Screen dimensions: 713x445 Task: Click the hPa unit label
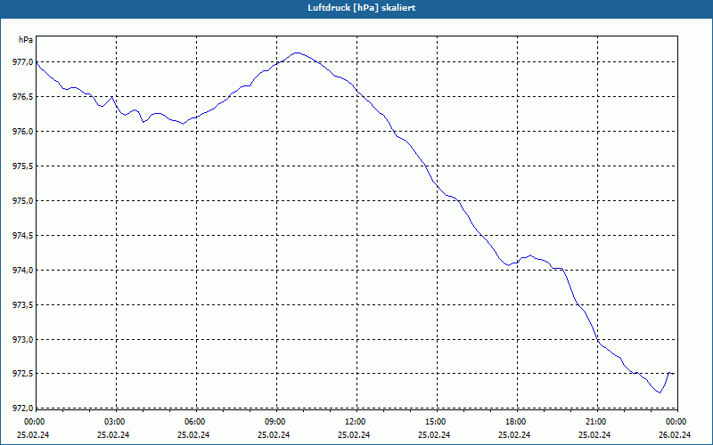coord(26,40)
